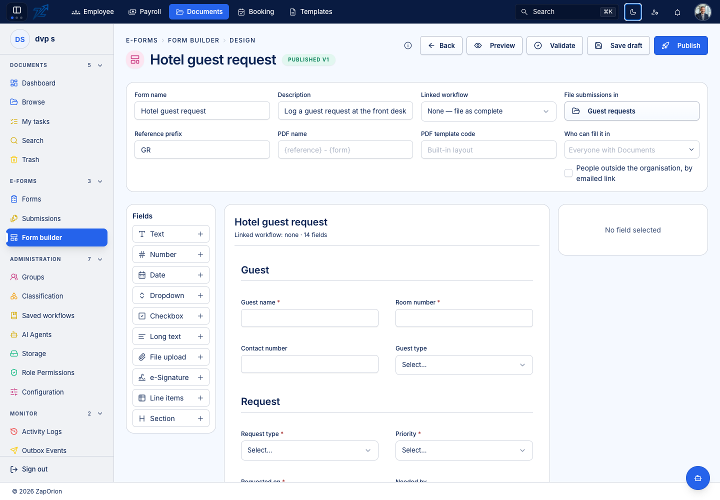Image resolution: width=720 pixels, height=500 pixels.
Task: Open the Payroll top menu
Action: coord(145,11)
